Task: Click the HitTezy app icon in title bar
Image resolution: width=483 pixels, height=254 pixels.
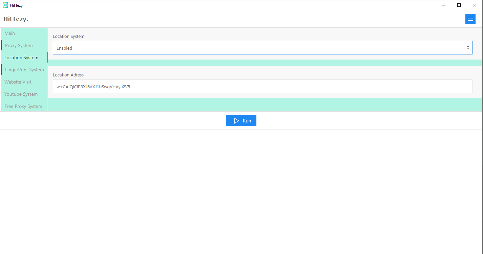Action: (5, 5)
